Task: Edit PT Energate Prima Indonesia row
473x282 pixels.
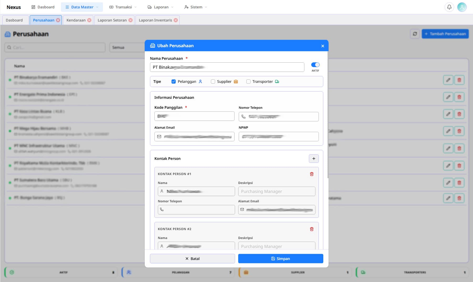Action: [x=448, y=97]
